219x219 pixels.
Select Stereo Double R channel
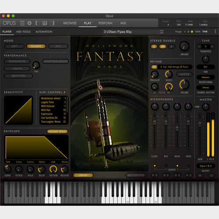pos(172,46)
